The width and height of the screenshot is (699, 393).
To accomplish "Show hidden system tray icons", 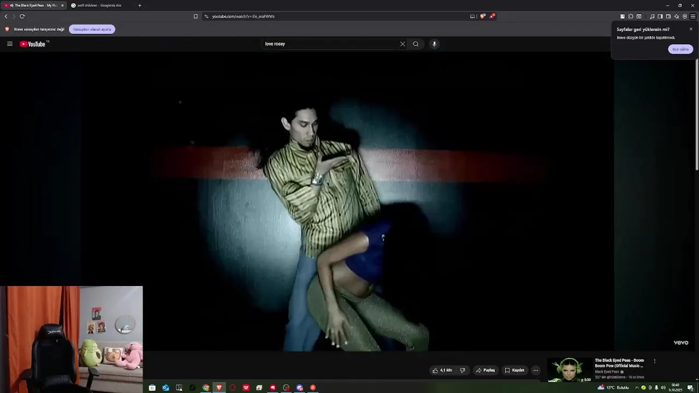I will click(637, 388).
